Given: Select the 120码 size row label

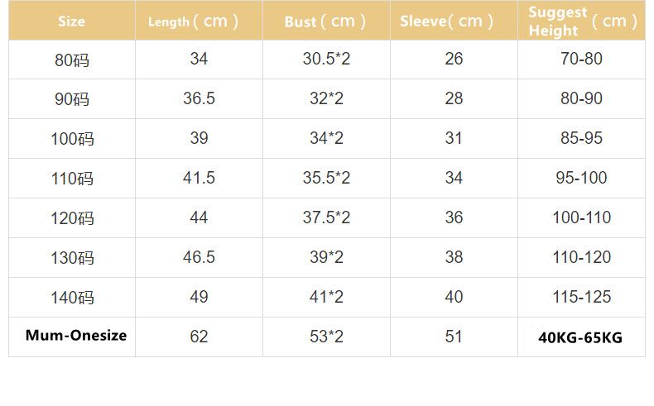Looking at the screenshot, I should pyautogui.click(x=72, y=218).
